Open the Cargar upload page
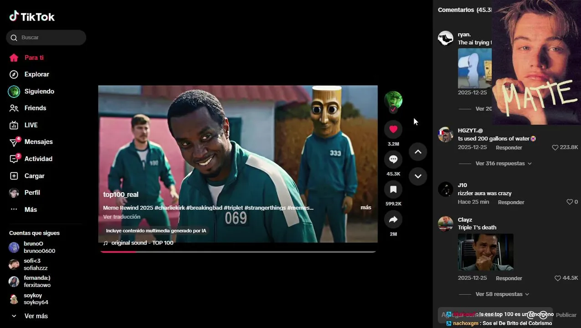Screen dimensions: 581x328 coord(34,176)
